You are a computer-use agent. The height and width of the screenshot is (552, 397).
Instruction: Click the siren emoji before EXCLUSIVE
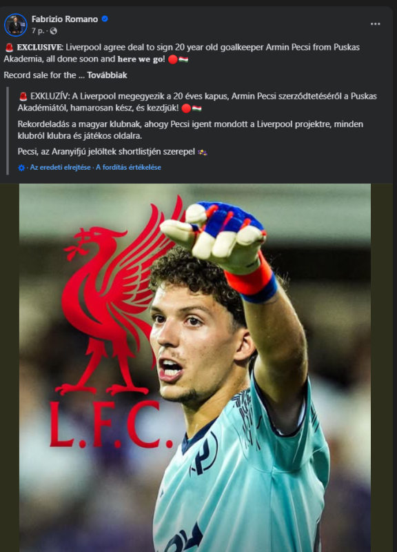pos(9,48)
